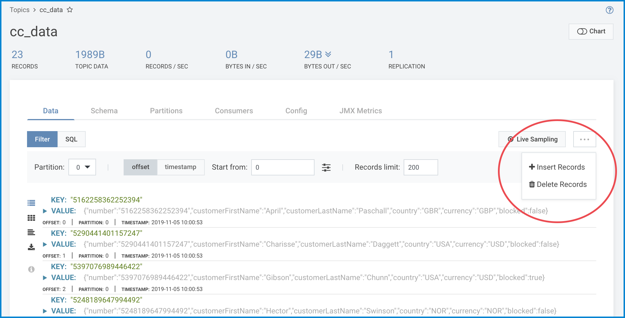Image resolution: width=625 pixels, height=318 pixels.
Task: Click key "5162258362252394"
Action: point(106,200)
